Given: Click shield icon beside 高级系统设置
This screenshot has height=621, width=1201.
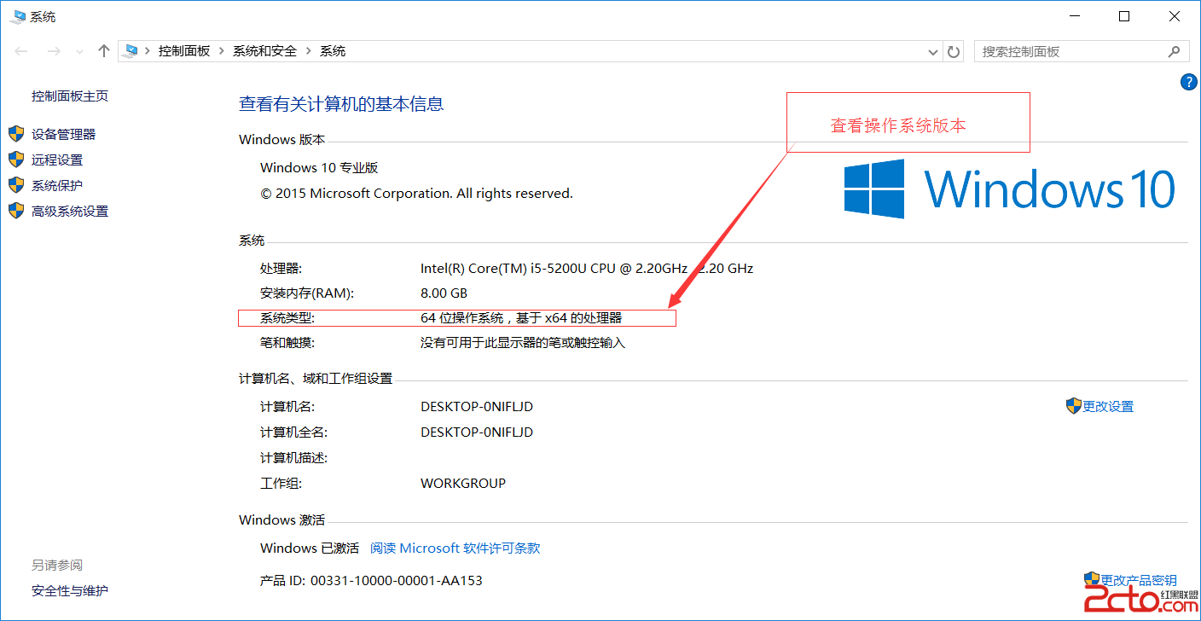Looking at the screenshot, I should [x=16, y=211].
